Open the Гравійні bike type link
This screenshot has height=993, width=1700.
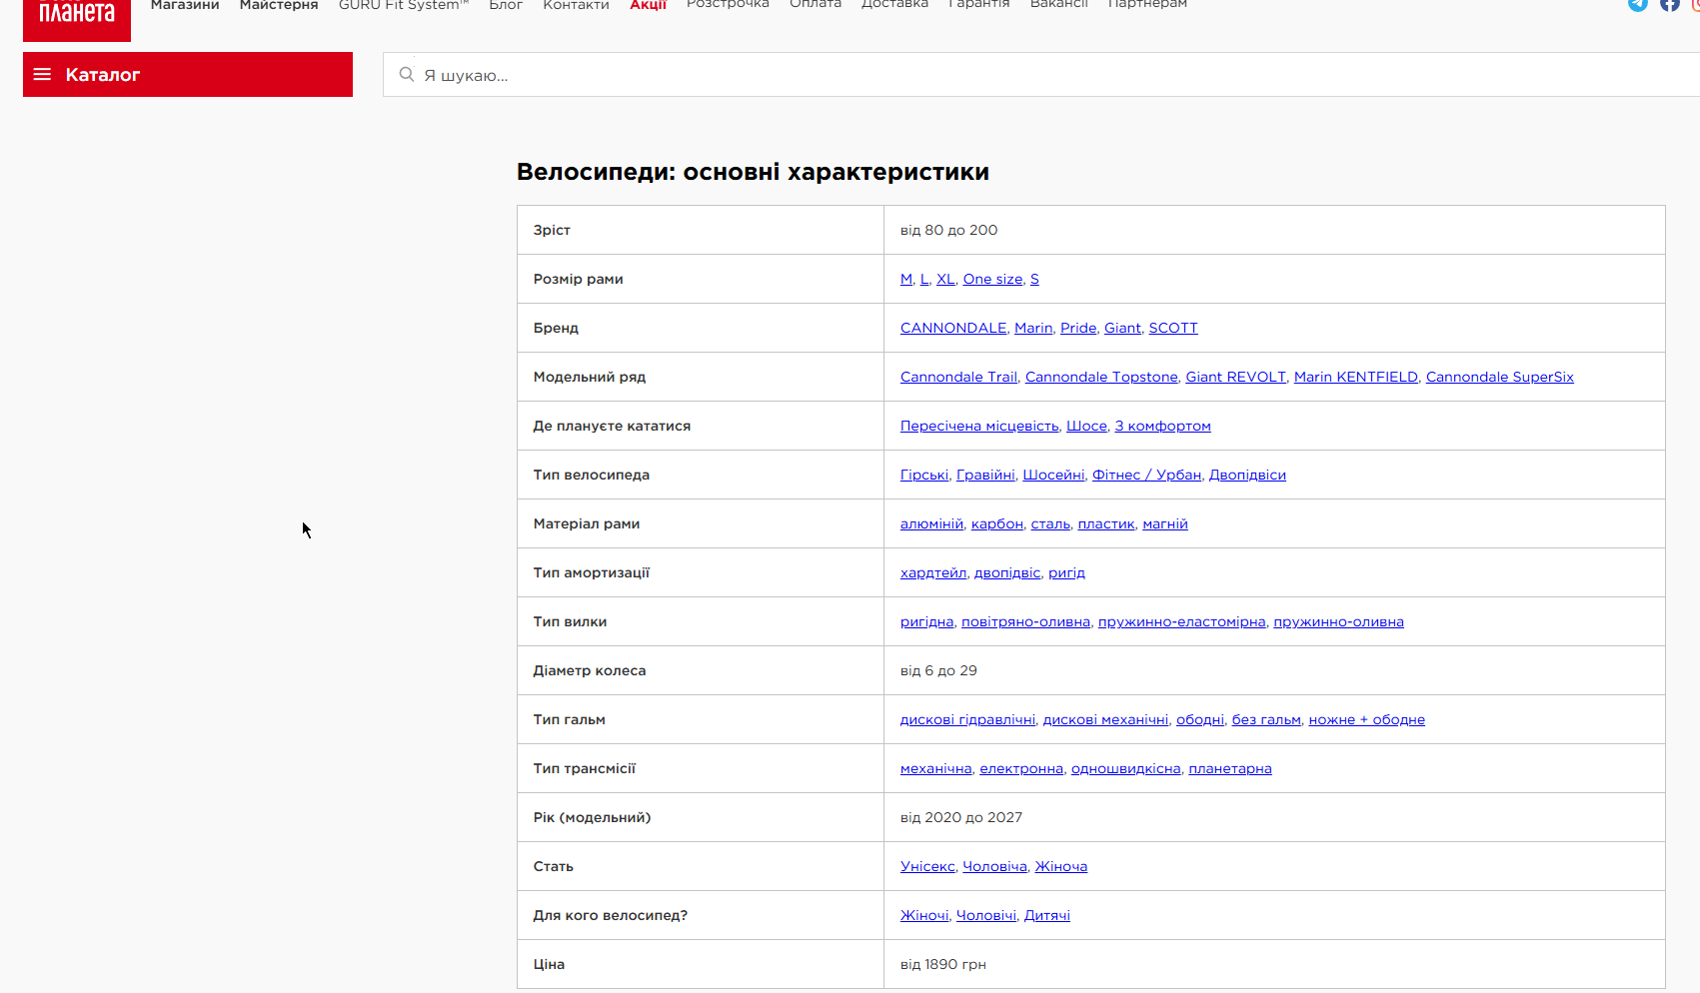pyautogui.click(x=985, y=475)
